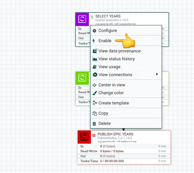Click the disabled status icon on SELECT YEARS
This screenshot has width=194, height=173.
[x=92, y=17]
